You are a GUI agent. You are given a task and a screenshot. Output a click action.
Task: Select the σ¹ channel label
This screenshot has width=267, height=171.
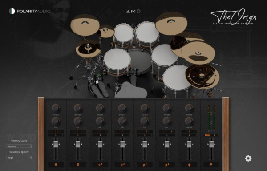point(100,164)
